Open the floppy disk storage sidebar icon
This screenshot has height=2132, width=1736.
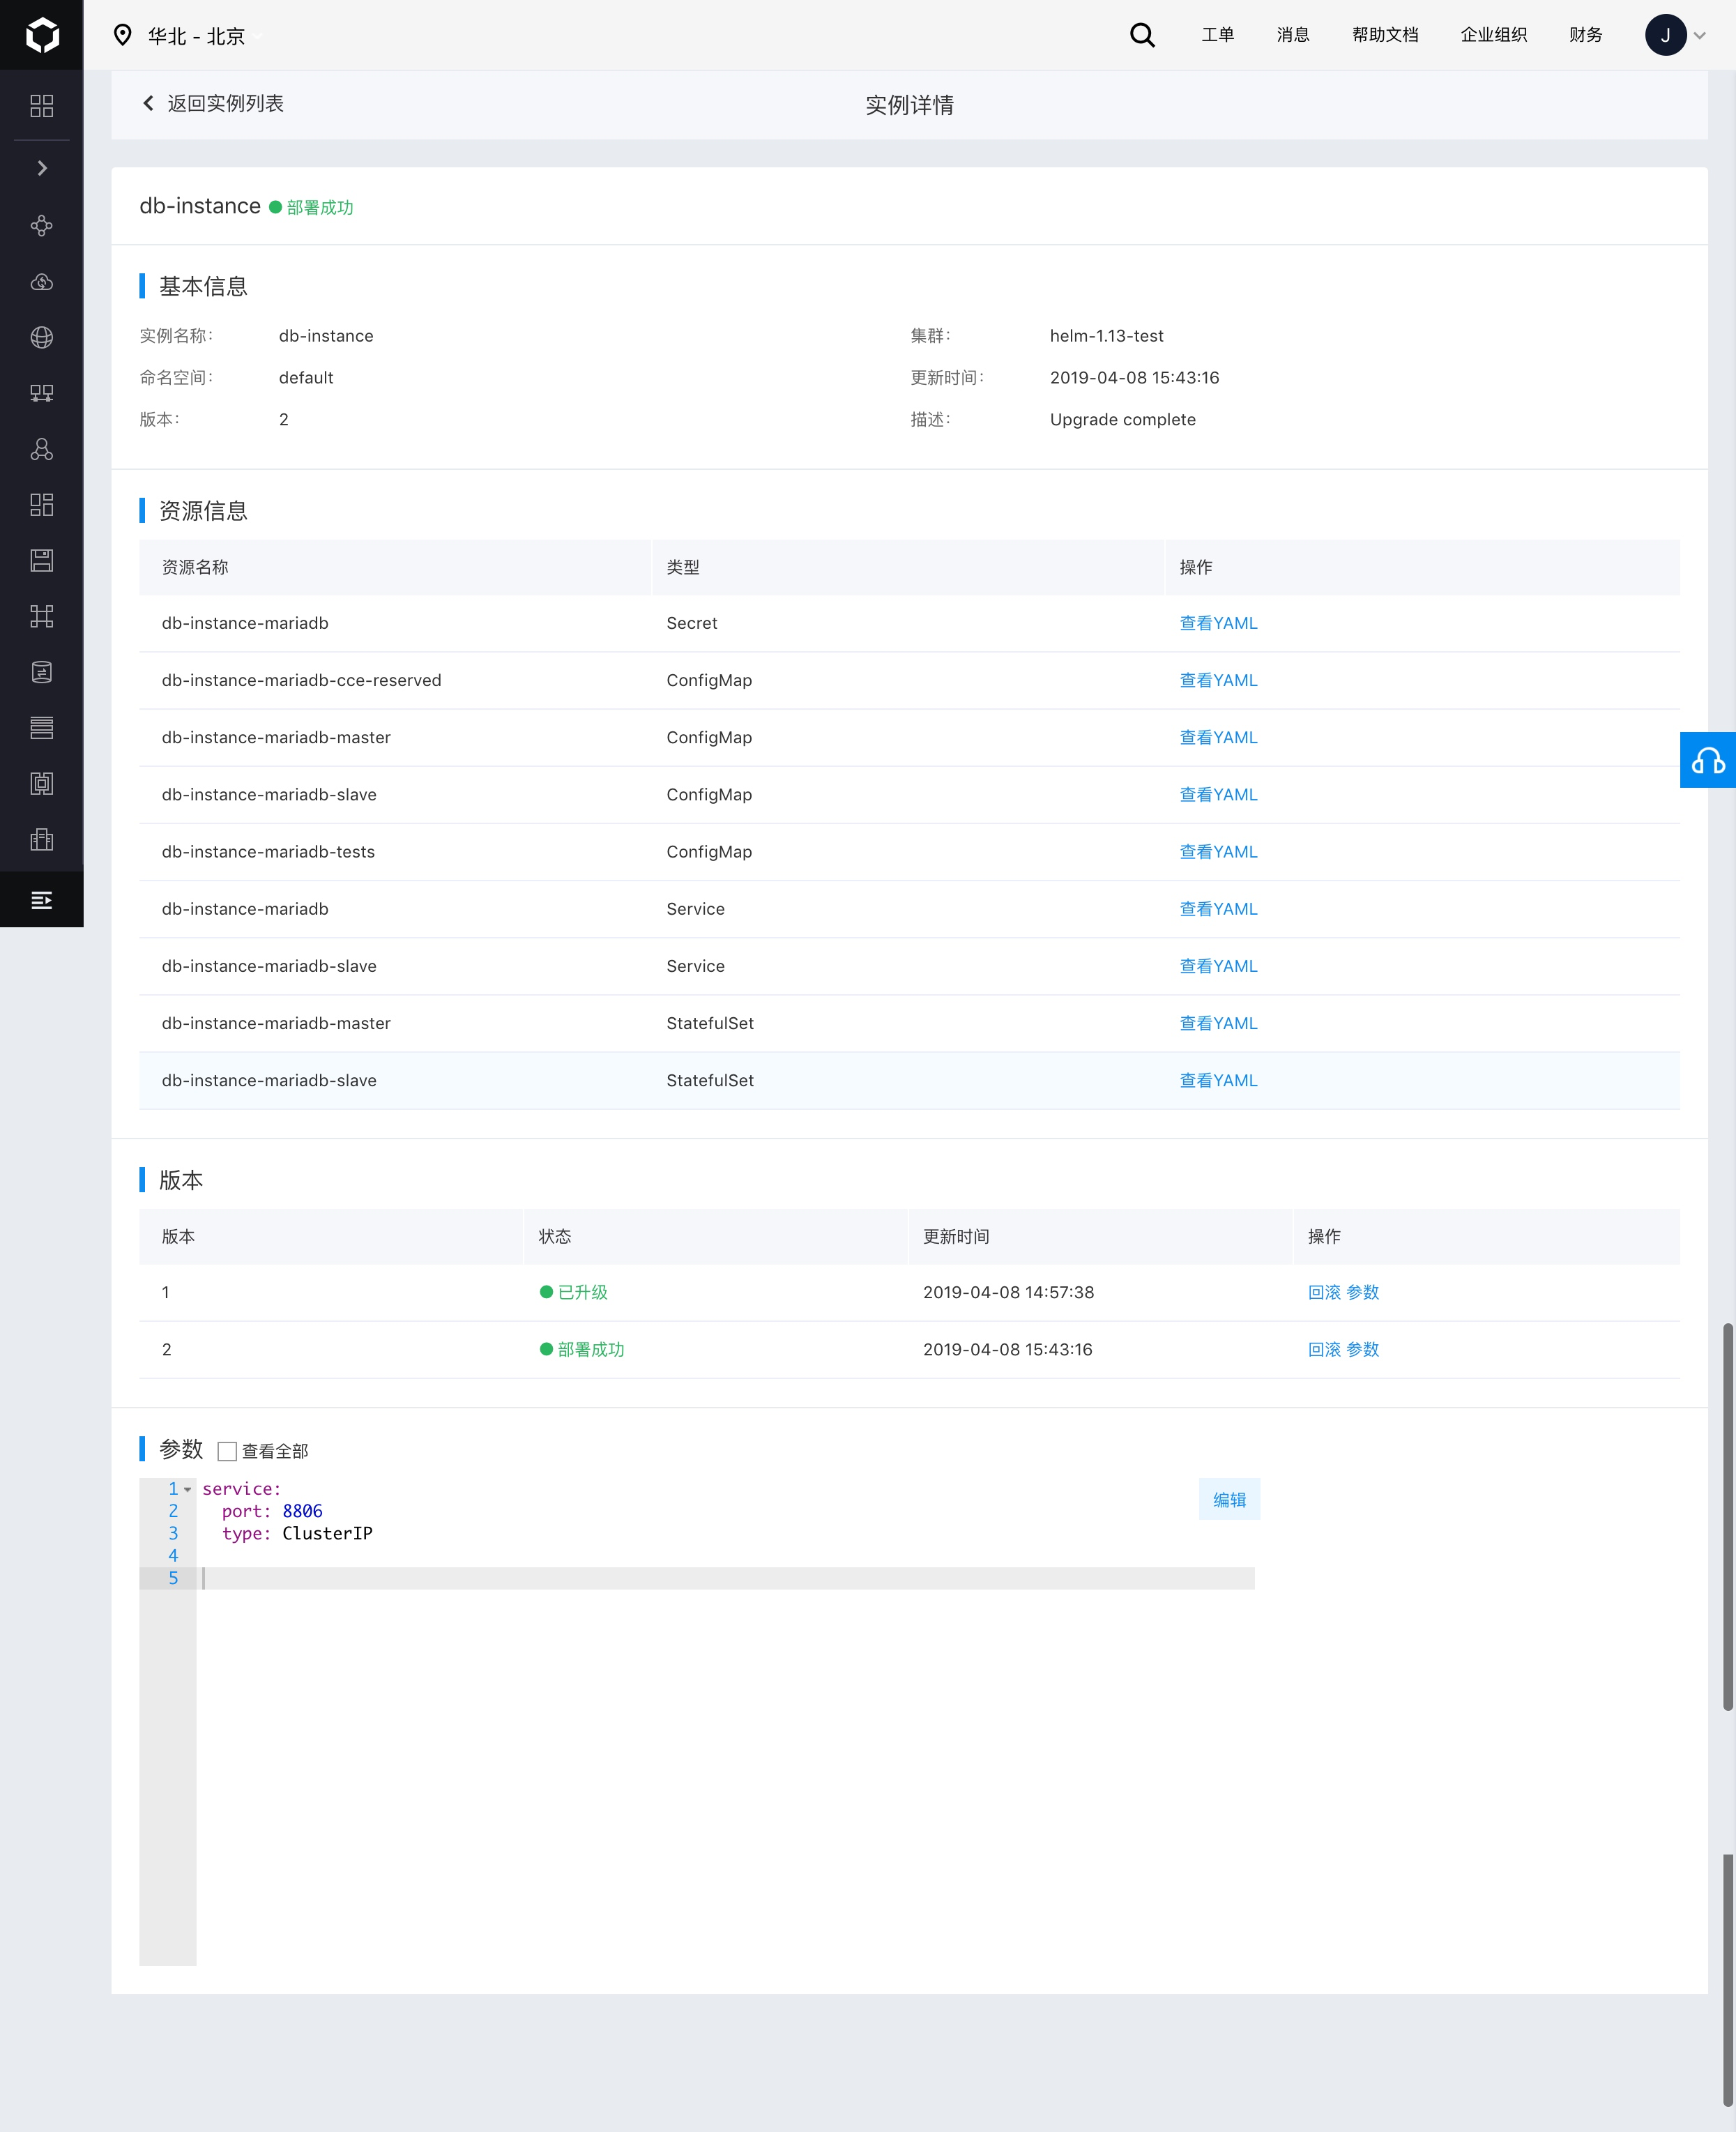point(42,561)
